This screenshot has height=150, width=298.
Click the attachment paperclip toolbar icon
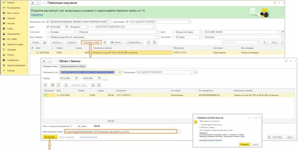[x=149, y=42]
